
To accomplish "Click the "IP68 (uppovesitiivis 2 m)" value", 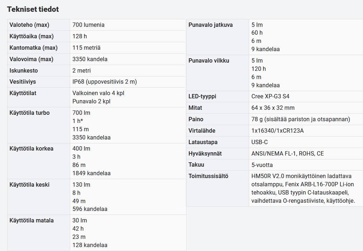I will click(105, 82).
